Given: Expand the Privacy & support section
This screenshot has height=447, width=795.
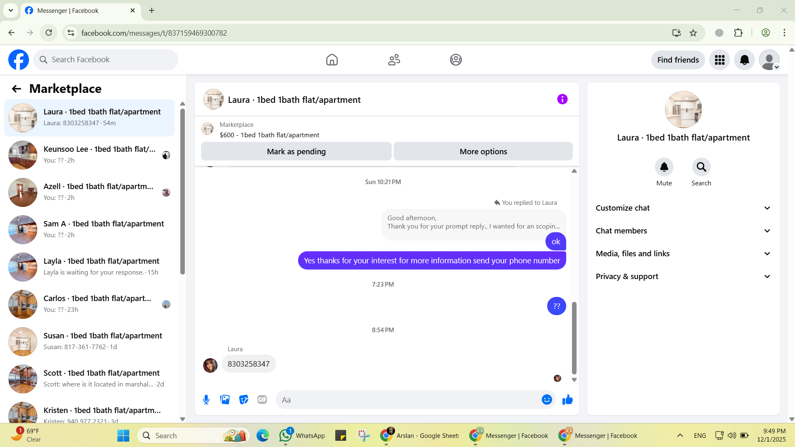Looking at the screenshot, I should [x=683, y=277].
